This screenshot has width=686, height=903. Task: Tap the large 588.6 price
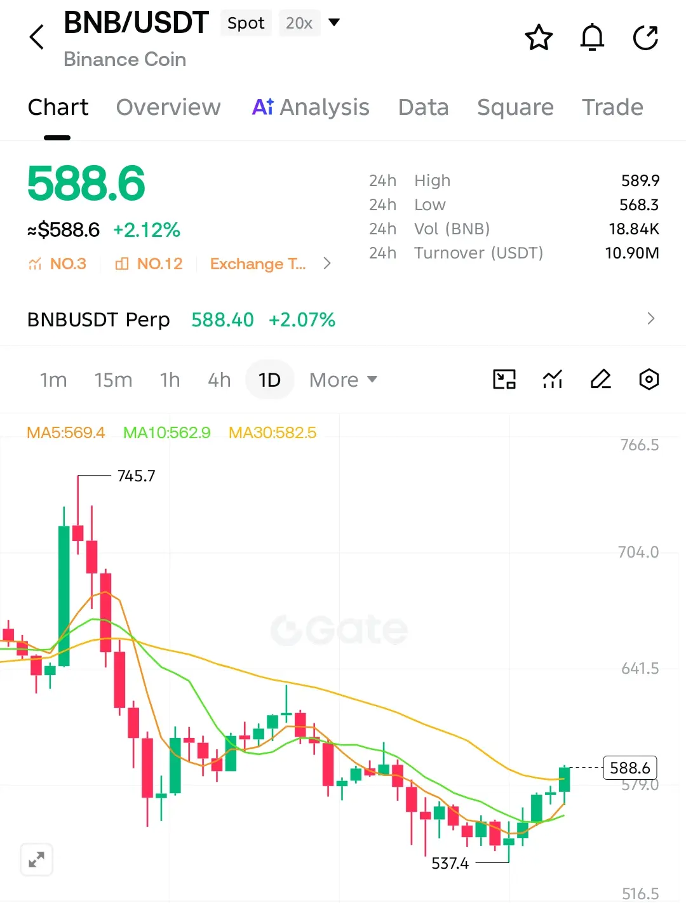(x=86, y=184)
